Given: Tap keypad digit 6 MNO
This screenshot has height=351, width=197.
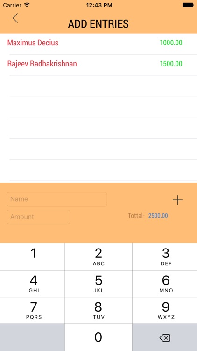Looking at the screenshot, I should (165, 284).
